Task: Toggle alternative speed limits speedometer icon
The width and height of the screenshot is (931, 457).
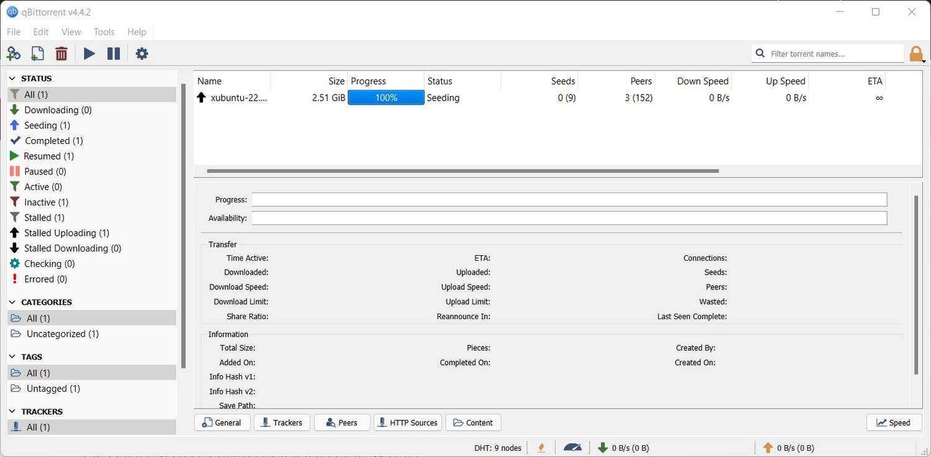Action: (x=572, y=448)
